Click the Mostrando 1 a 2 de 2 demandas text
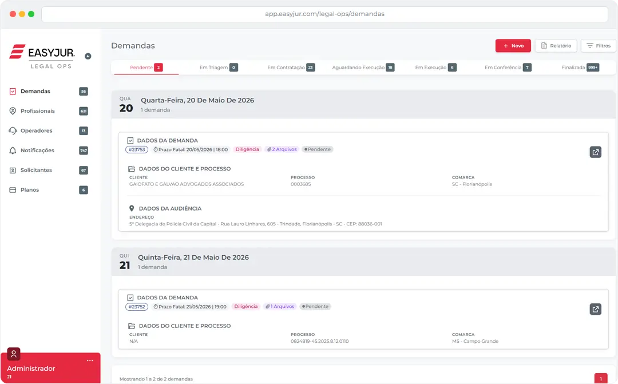 (156, 379)
